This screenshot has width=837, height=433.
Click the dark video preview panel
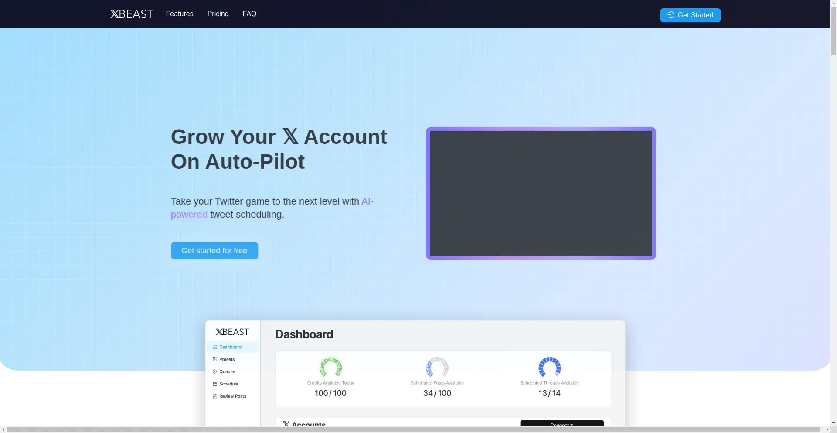pos(541,193)
